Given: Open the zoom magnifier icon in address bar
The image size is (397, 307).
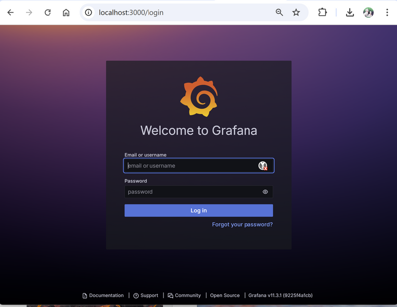Looking at the screenshot, I should coord(279,12).
